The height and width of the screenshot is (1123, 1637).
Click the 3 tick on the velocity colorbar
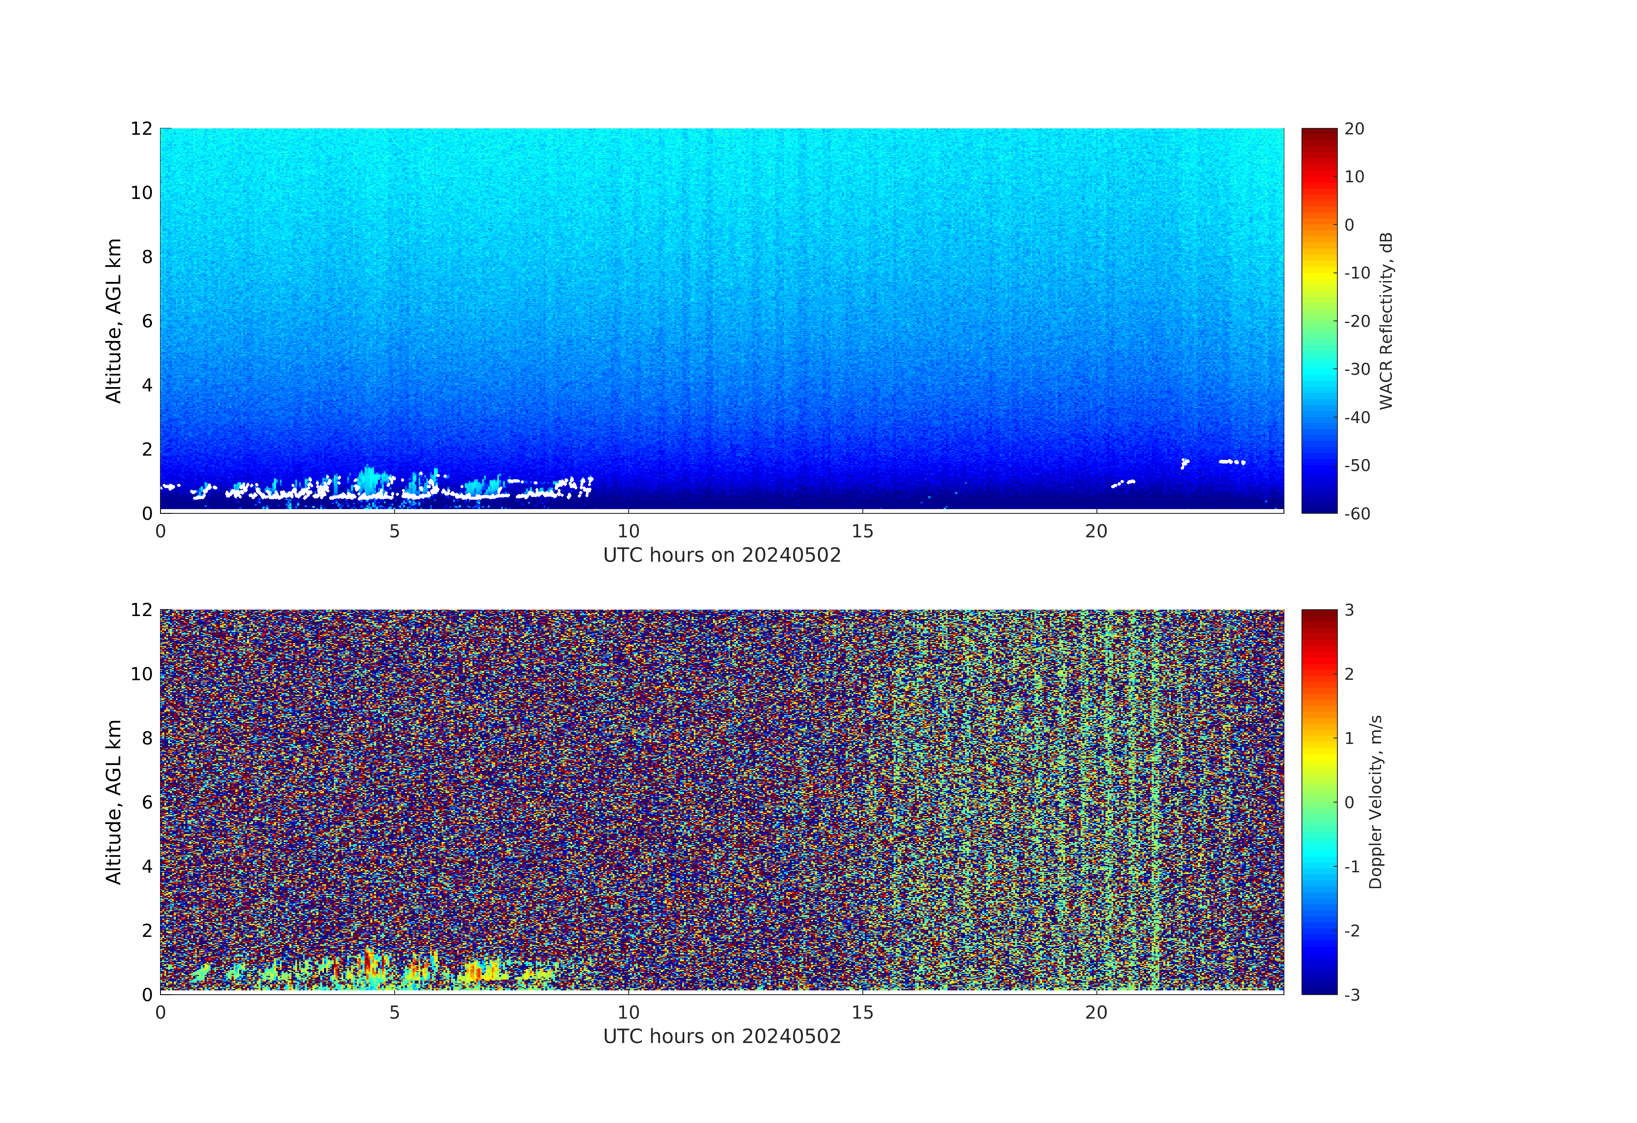(1349, 610)
